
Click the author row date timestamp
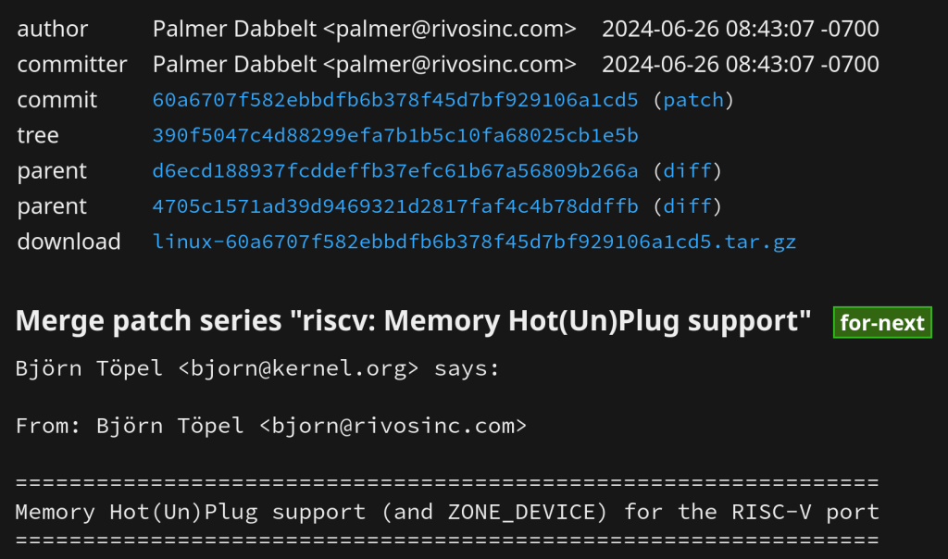(740, 29)
